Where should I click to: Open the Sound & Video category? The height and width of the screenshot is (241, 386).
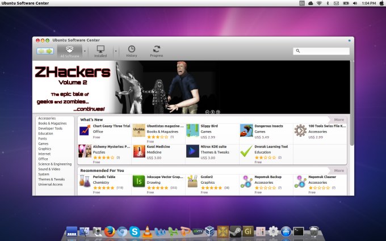coord(49,169)
